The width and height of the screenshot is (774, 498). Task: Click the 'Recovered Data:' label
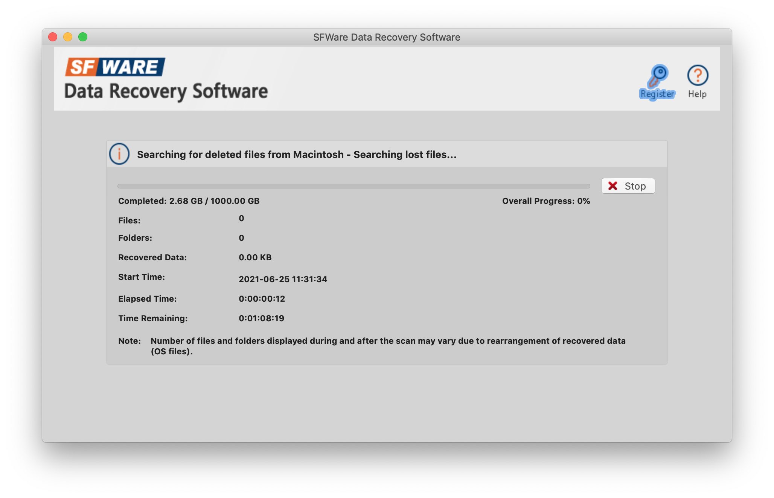tap(152, 257)
